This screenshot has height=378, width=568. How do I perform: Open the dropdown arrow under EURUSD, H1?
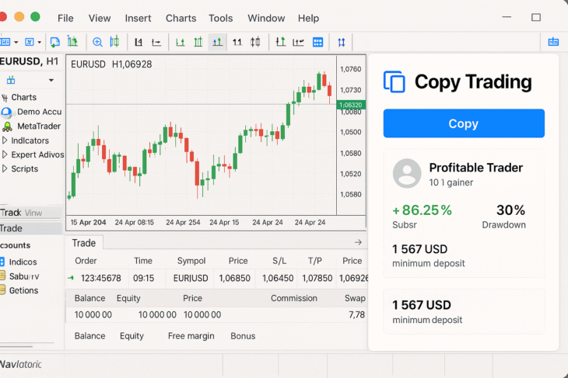point(51,80)
